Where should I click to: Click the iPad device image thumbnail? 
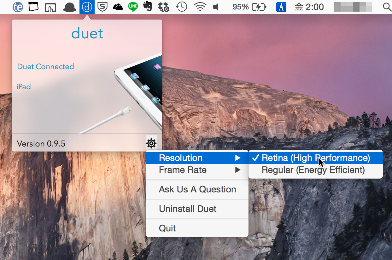tap(139, 94)
